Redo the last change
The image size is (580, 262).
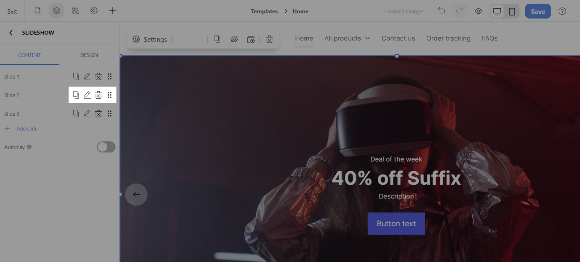[x=460, y=11]
